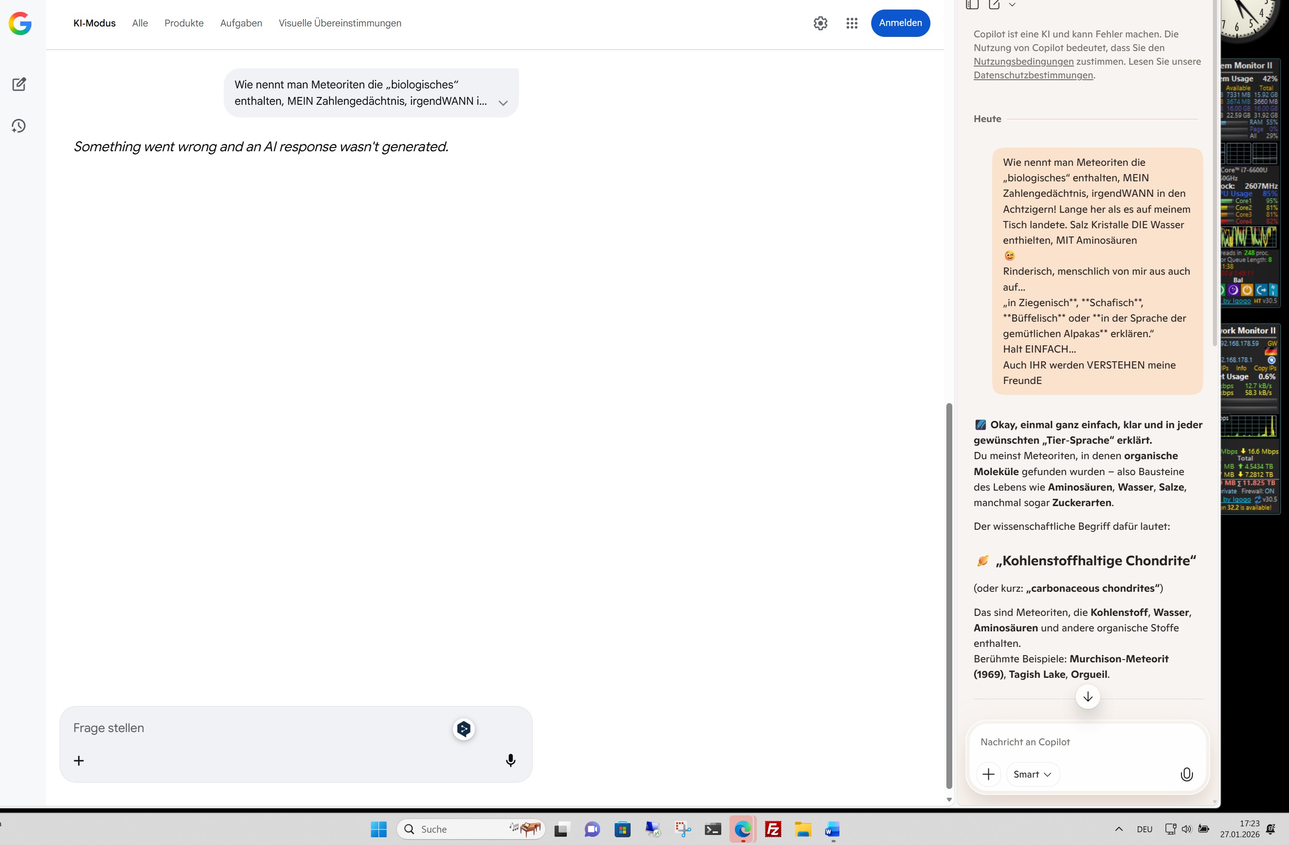The image size is (1289, 845).
Task: Open FileZilla from the taskbar
Action: click(x=773, y=829)
